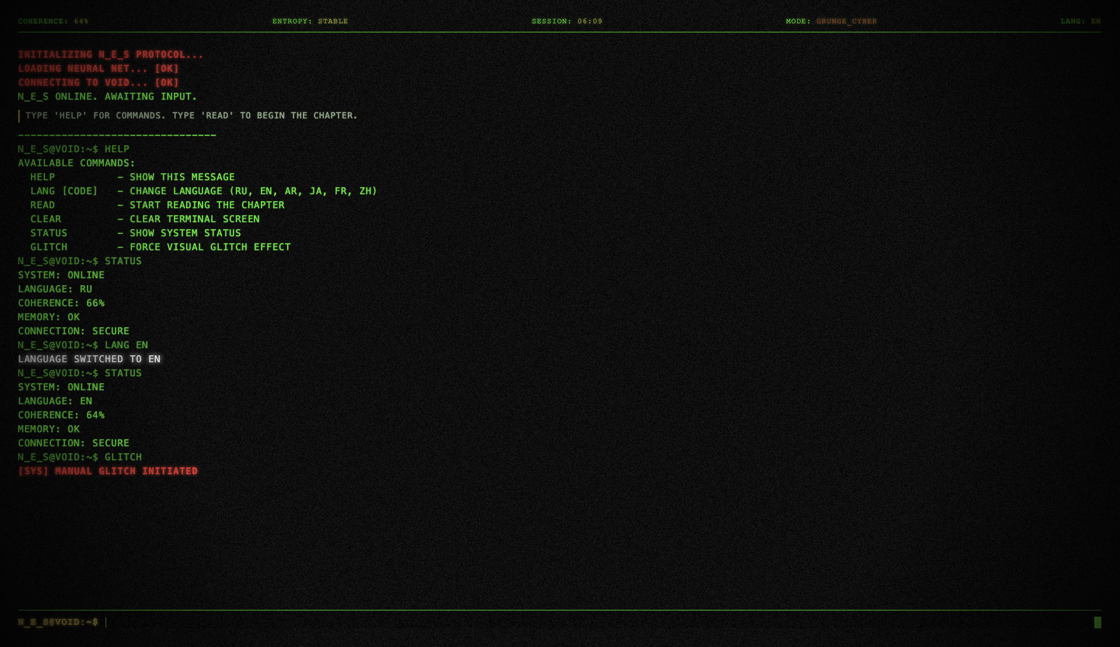
Task: Click the ENTROPY: STABLE header indicator
Action: click(x=310, y=21)
